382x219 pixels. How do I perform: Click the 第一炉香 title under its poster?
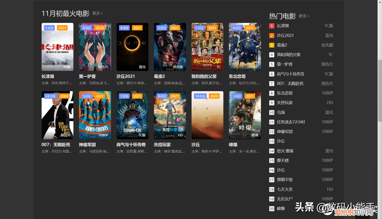coord(87,76)
